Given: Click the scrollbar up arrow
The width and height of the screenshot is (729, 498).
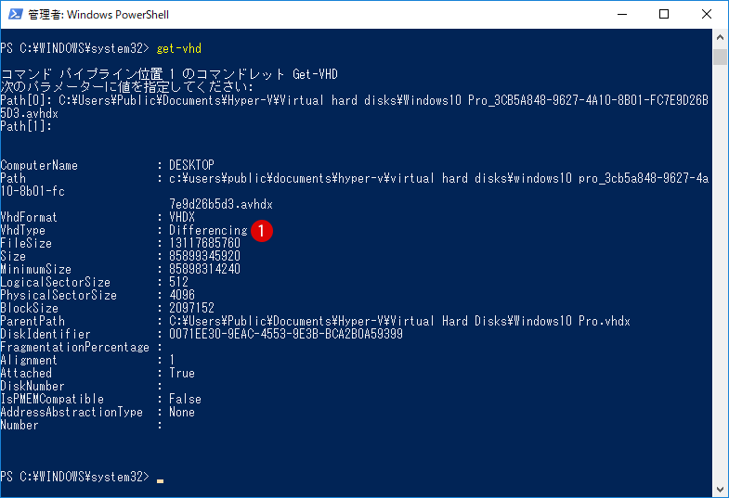Looking at the screenshot, I should pyautogui.click(x=720, y=37).
